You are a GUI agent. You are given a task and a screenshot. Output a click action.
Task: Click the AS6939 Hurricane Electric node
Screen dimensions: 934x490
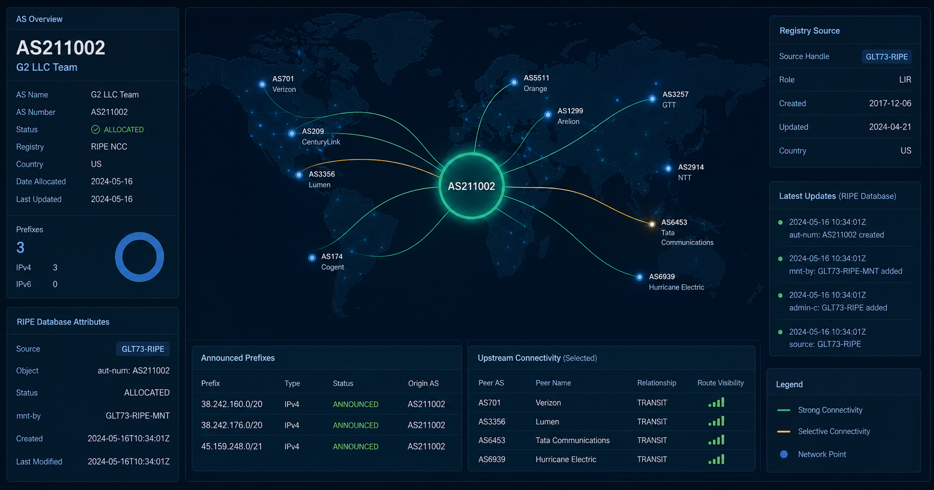coord(639,277)
